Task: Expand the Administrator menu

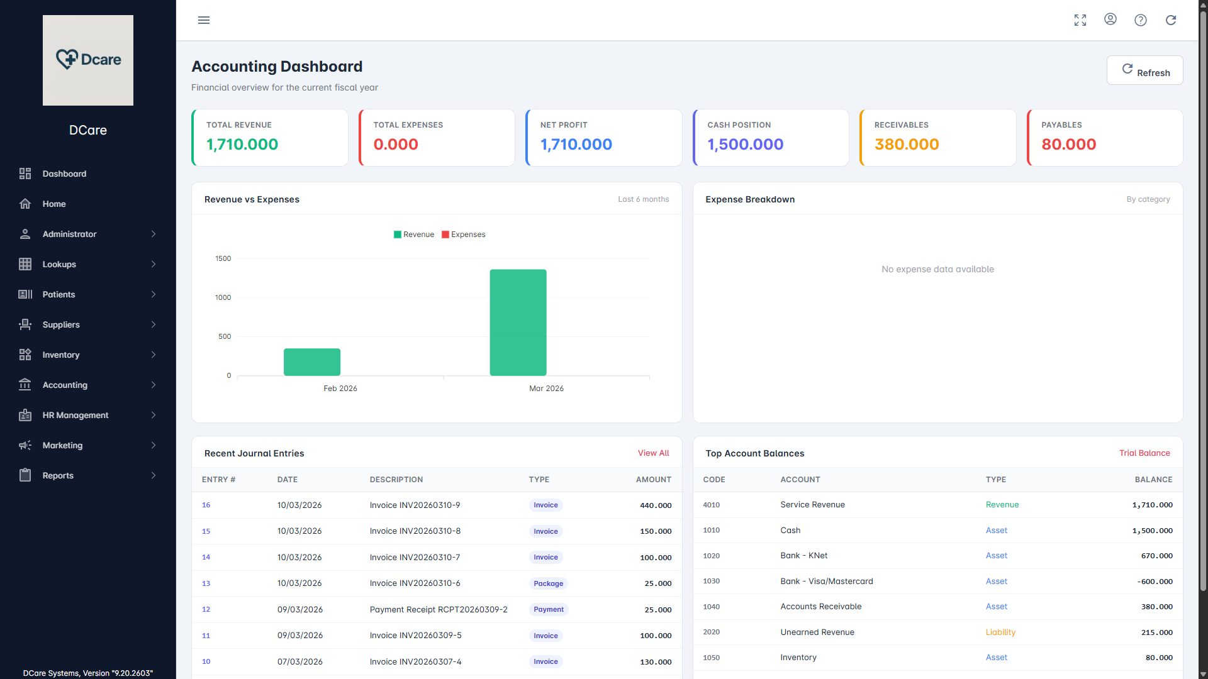Action: (x=154, y=234)
